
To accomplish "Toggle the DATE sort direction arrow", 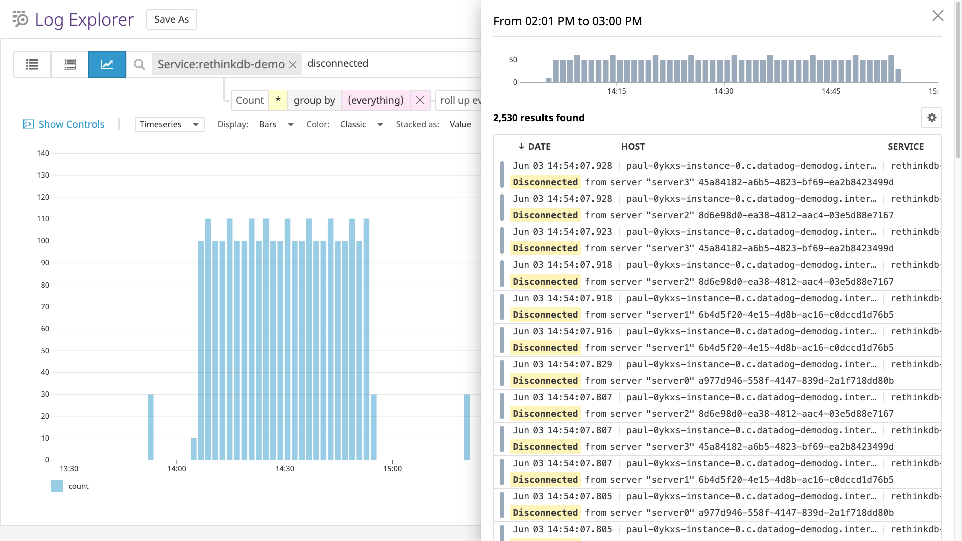I will click(x=521, y=146).
